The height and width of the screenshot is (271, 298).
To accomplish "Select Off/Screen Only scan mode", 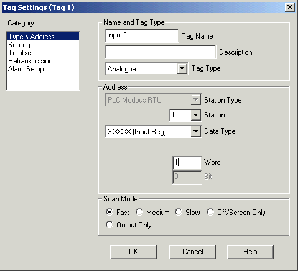I will tap(210, 212).
